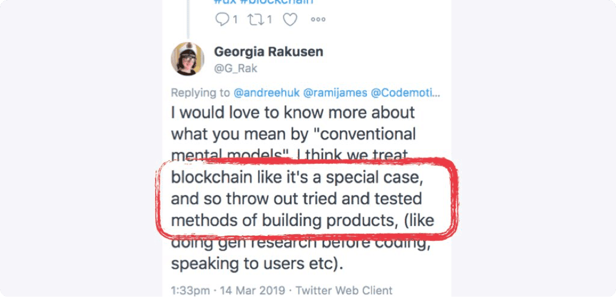This screenshot has height=297, width=616.
Task: Click the "Replying to" label
Action: coord(200,92)
